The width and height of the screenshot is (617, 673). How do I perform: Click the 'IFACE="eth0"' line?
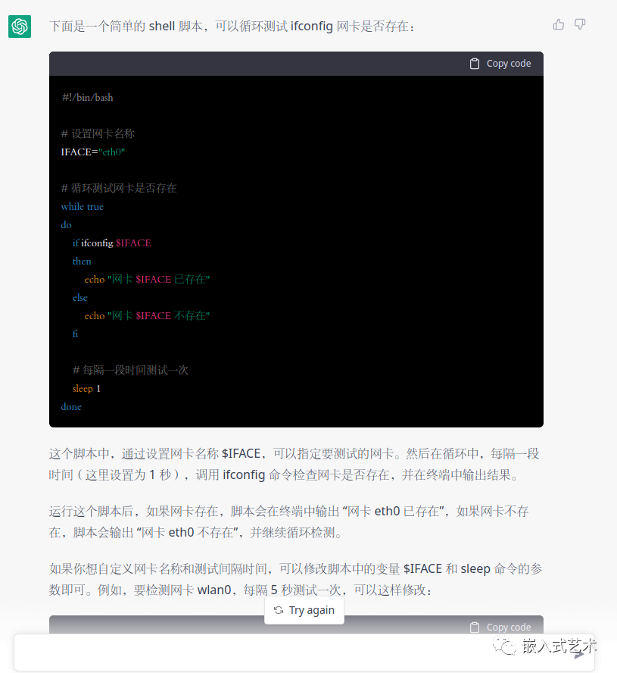pyautogui.click(x=93, y=152)
